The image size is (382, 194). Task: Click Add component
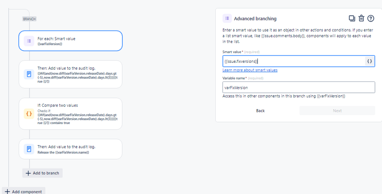pyautogui.click(x=24, y=192)
